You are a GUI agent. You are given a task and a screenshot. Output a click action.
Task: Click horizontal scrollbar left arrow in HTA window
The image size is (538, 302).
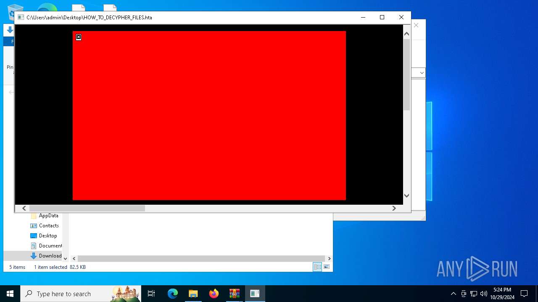pyautogui.click(x=24, y=208)
